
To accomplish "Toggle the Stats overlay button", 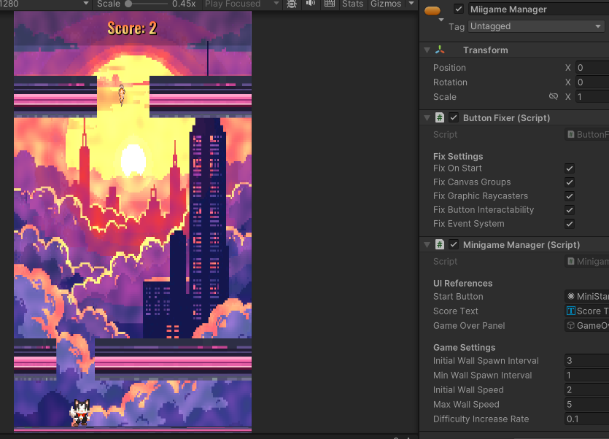I will 353,4.
